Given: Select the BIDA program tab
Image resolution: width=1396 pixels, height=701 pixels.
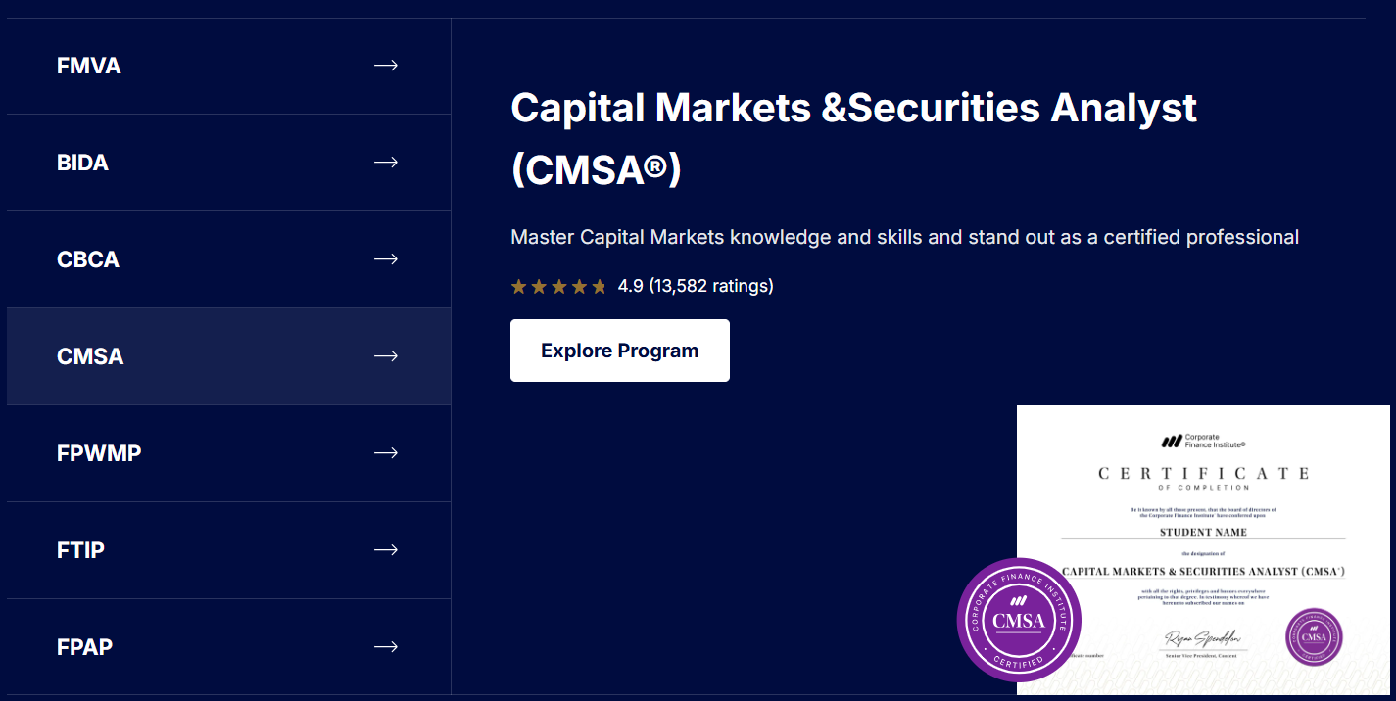Looking at the screenshot, I should pyautogui.click(x=229, y=163).
